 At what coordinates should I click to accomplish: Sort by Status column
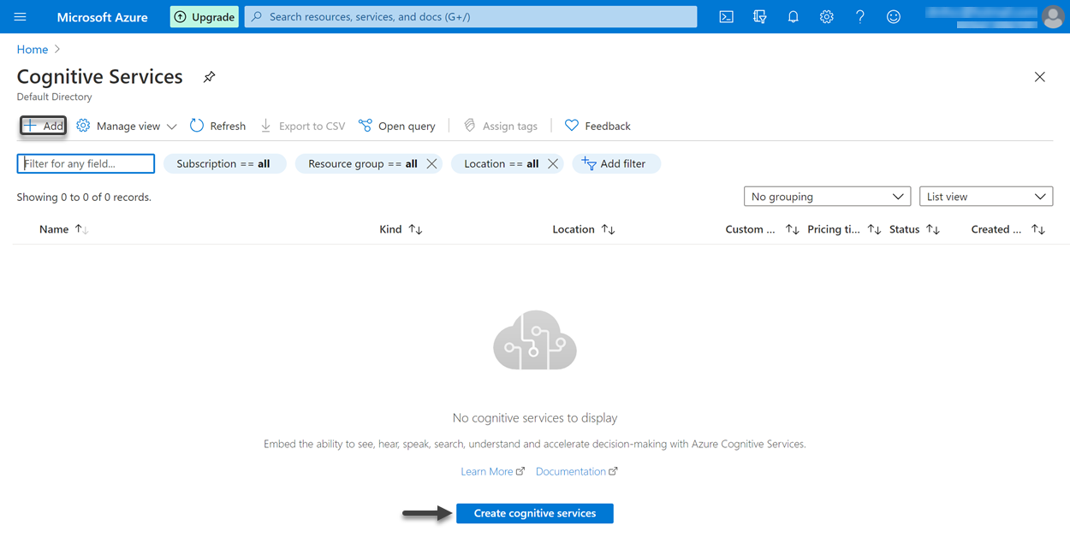coord(914,229)
